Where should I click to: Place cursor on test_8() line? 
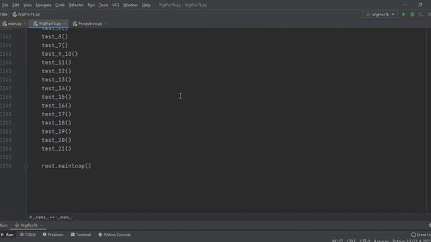(x=55, y=36)
